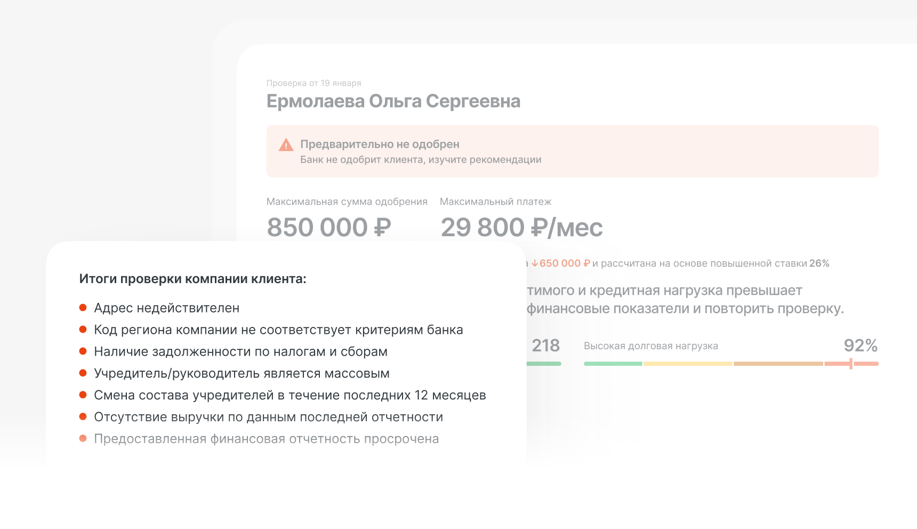
Task: Click the percentage 92%
Action: (860, 346)
